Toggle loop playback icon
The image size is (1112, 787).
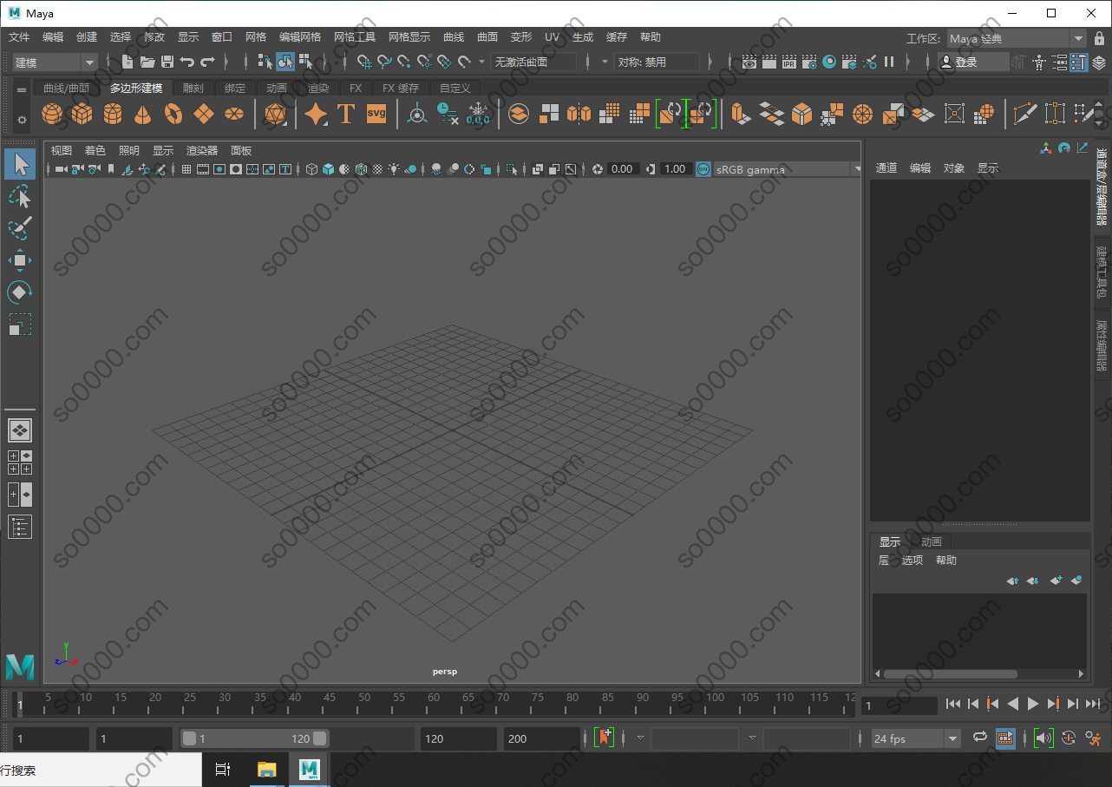(980, 738)
